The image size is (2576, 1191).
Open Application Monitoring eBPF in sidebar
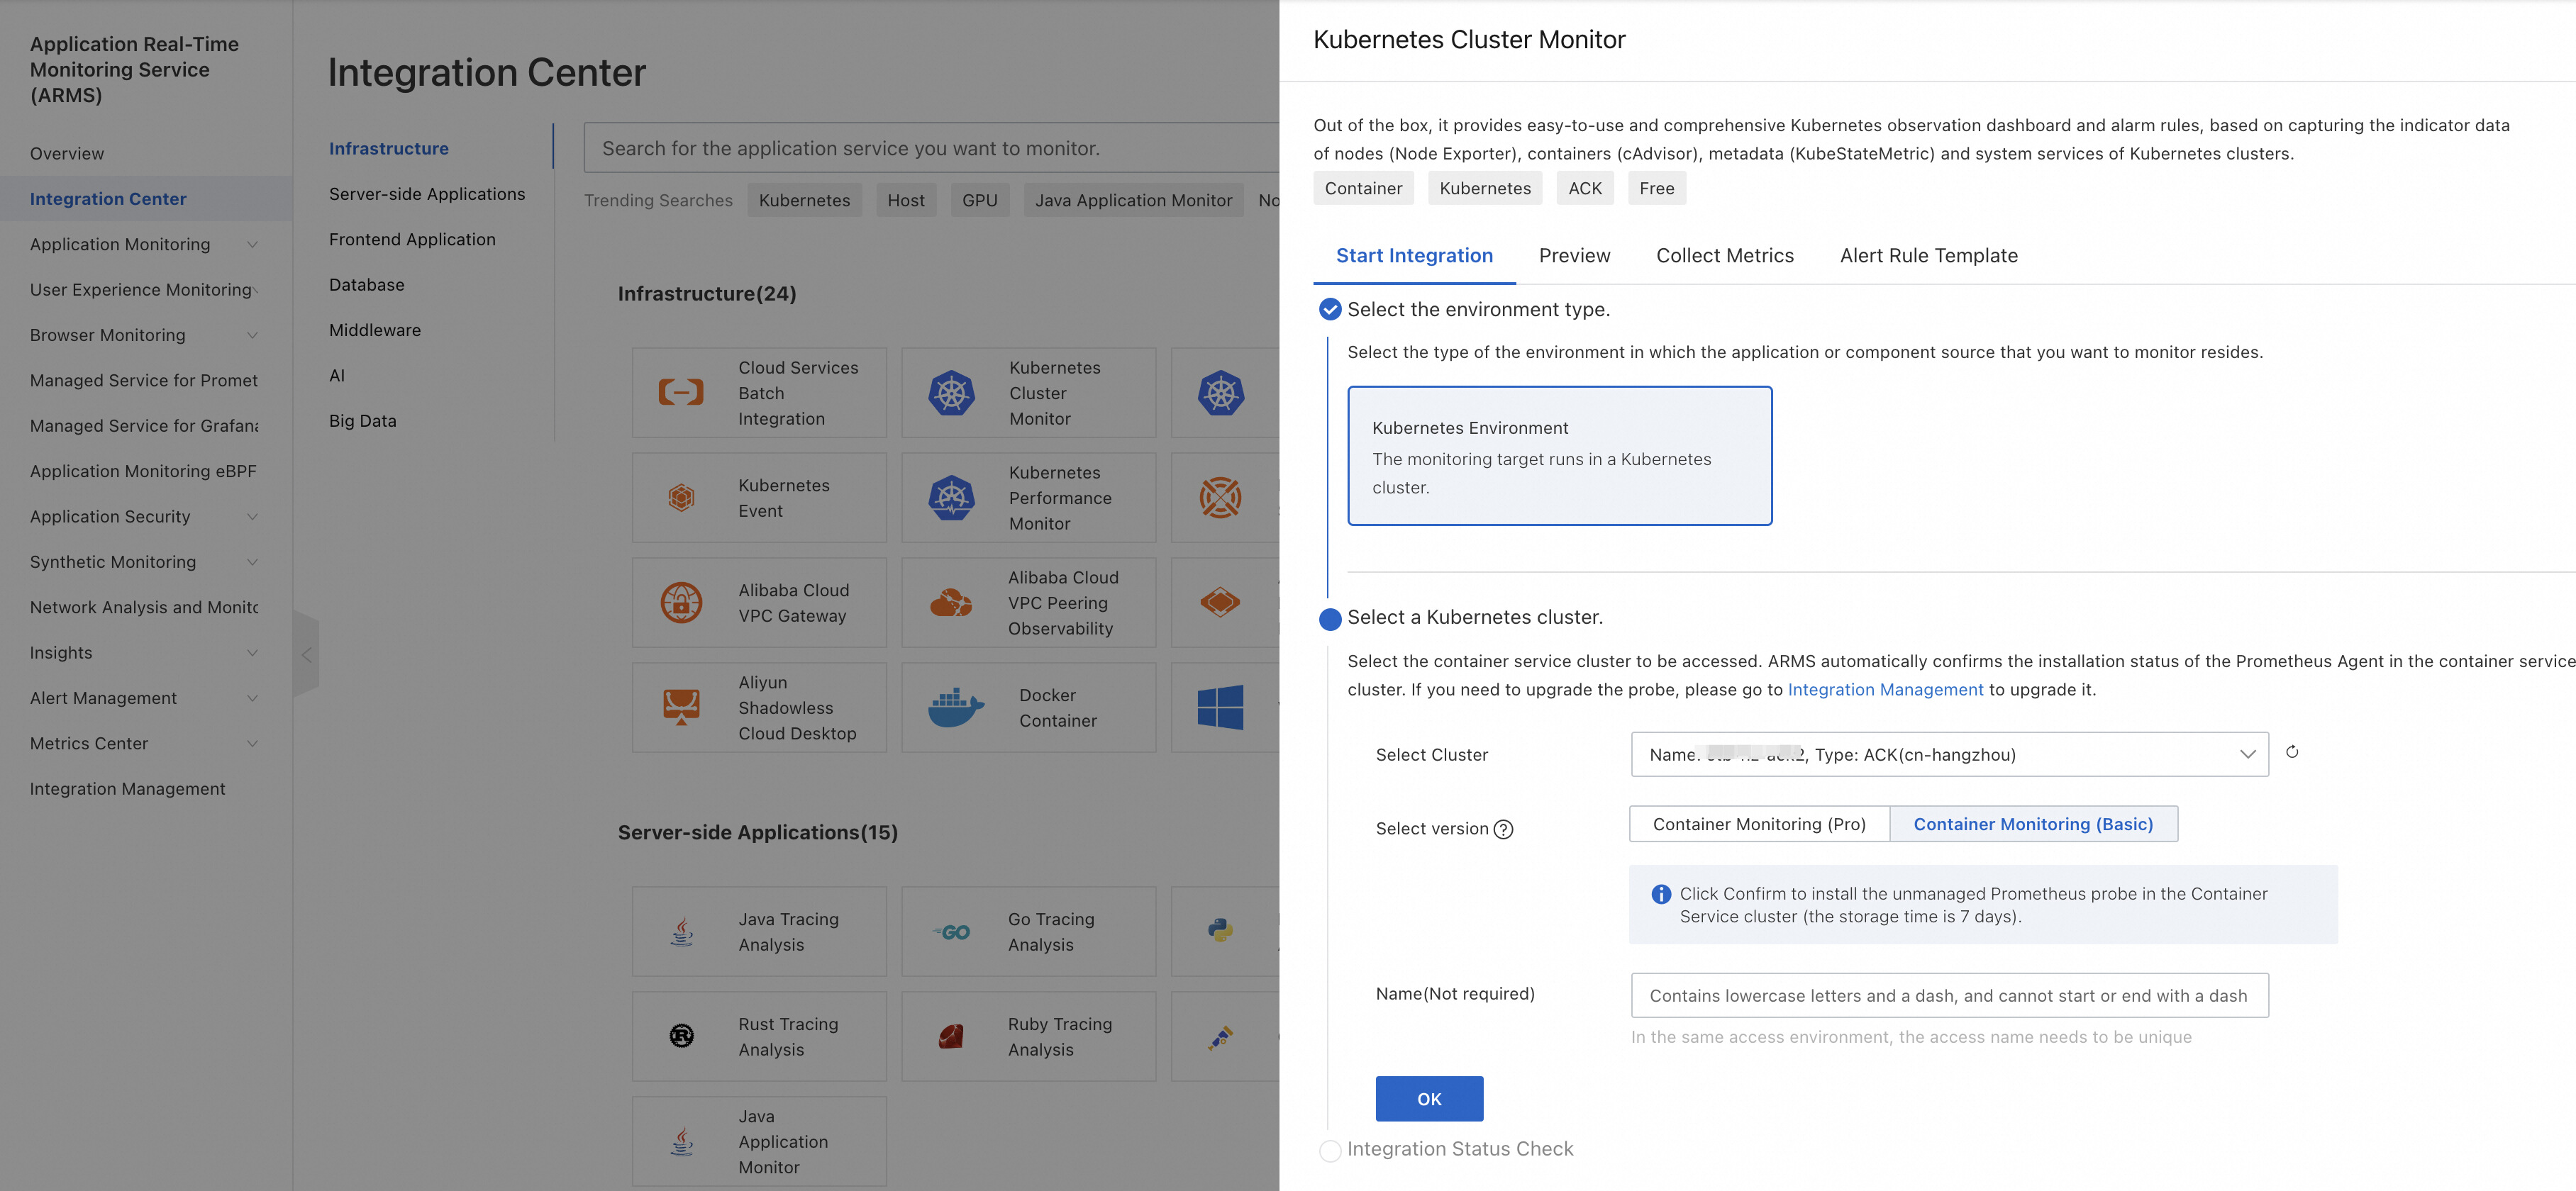[143, 471]
